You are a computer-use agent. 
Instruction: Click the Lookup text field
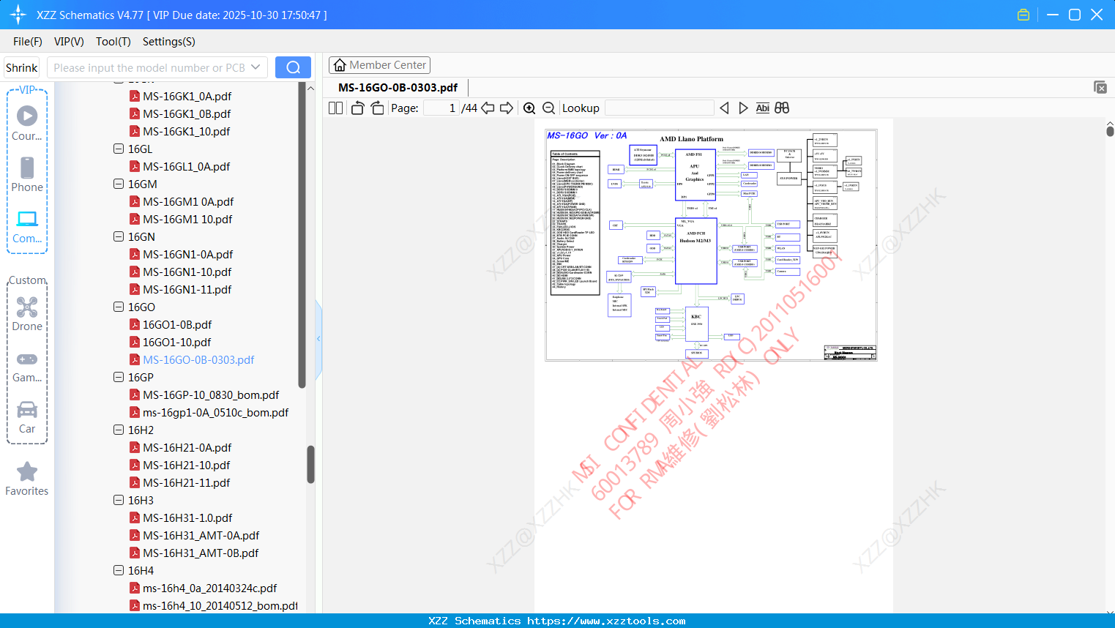coord(660,108)
